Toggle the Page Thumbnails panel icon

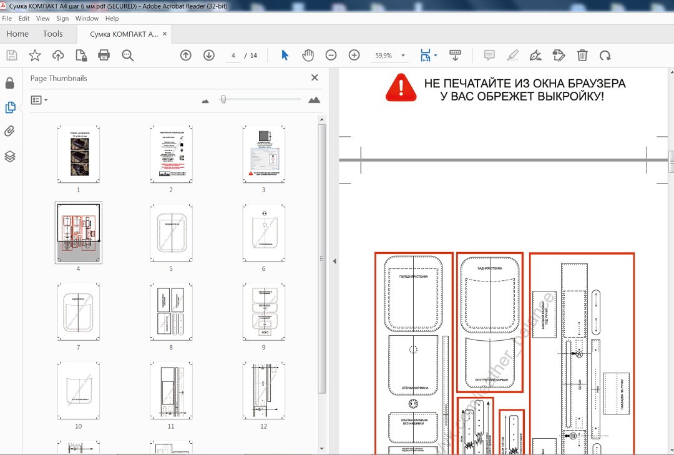(x=10, y=107)
